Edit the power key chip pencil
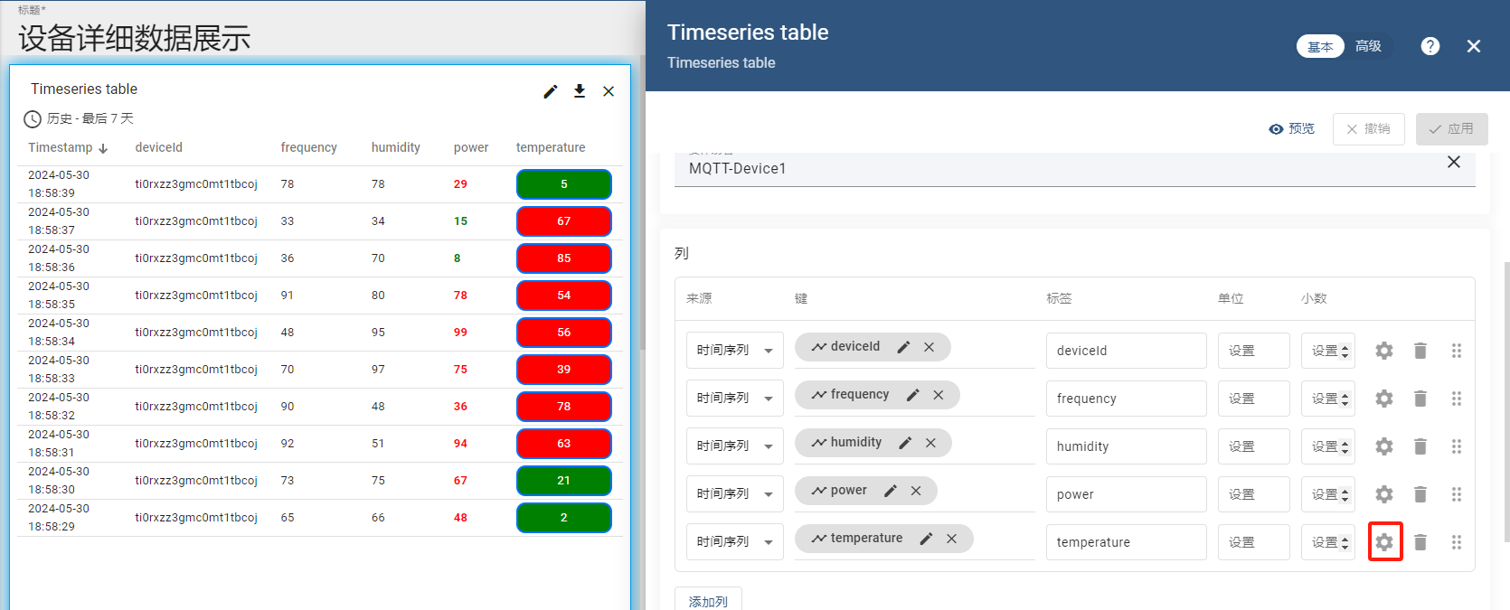 (x=891, y=491)
